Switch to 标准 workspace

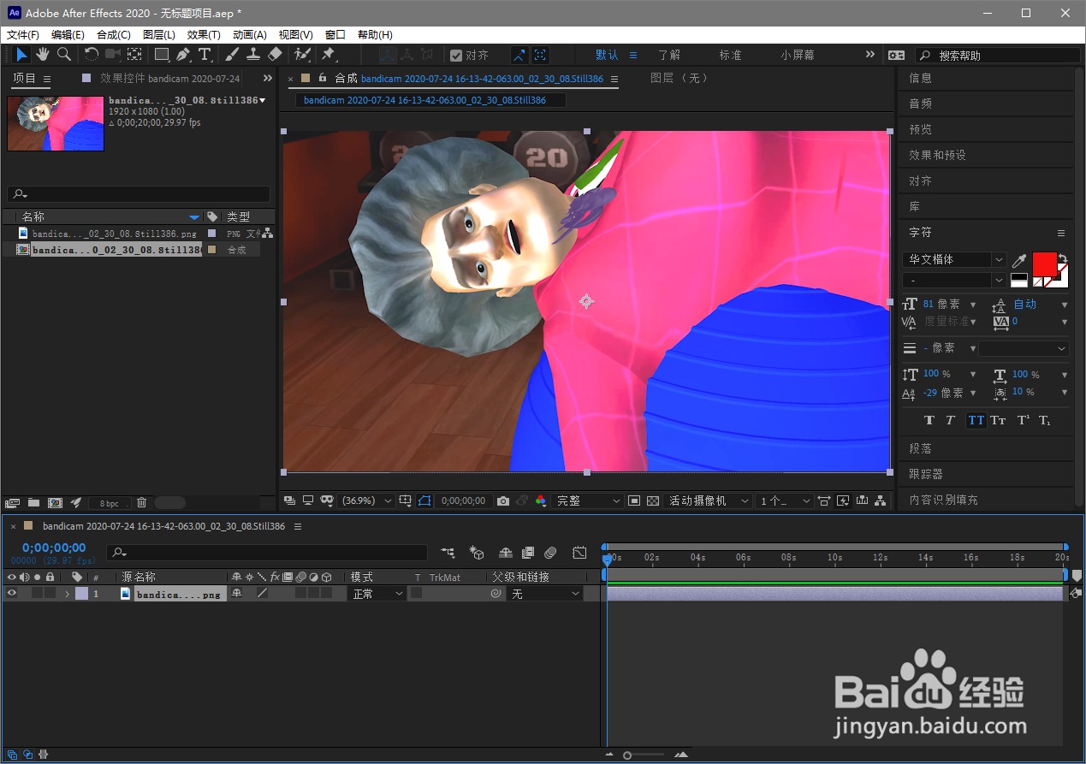pyautogui.click(x=730, y=55)
